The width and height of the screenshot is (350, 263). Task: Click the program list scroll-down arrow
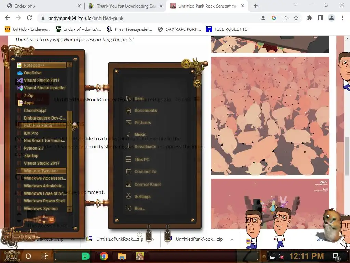point(70,209)
